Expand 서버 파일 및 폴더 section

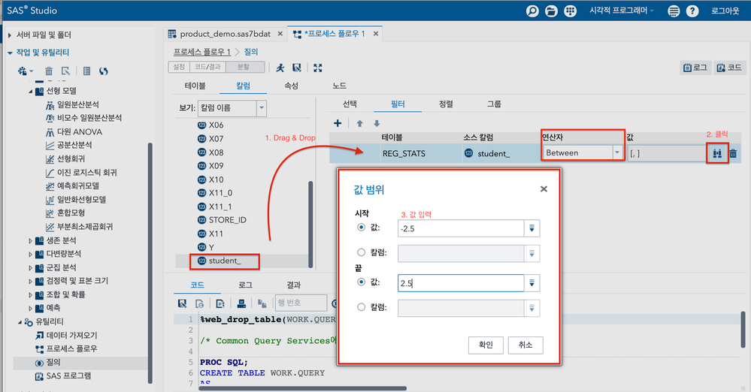coord(10,35)
